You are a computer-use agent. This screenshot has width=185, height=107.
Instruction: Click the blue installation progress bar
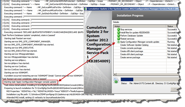127,79
